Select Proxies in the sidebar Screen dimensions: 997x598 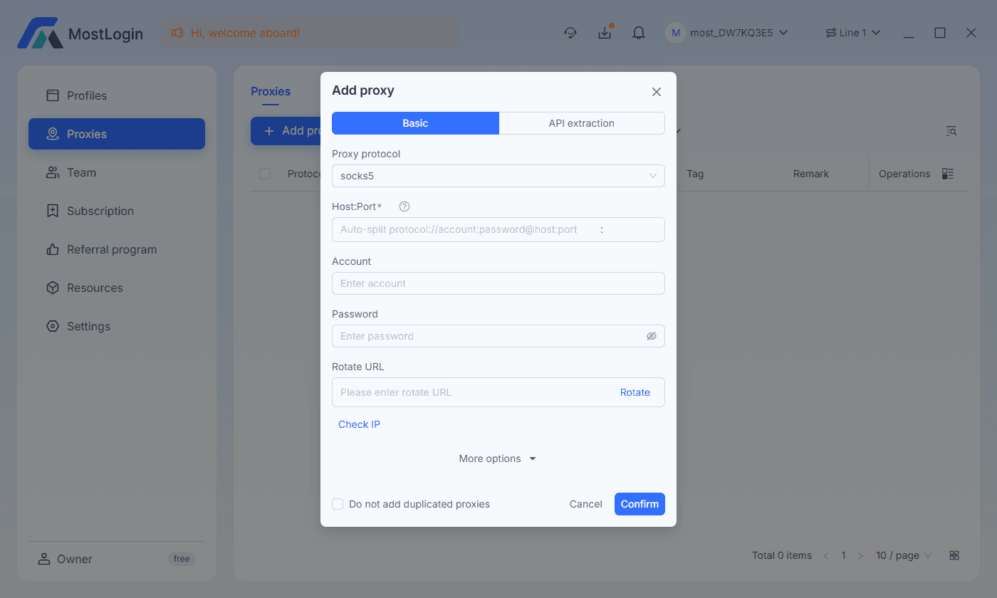pyautogui.click(x=117, y=134)
